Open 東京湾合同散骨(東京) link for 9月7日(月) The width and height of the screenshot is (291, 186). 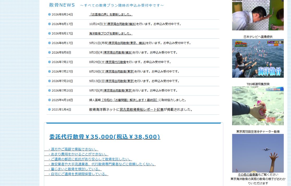[x=118, y=90]
